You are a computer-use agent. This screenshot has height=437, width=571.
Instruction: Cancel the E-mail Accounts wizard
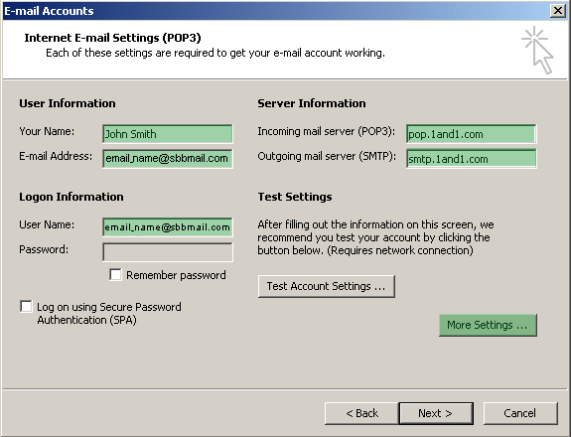tap(520, 413)
